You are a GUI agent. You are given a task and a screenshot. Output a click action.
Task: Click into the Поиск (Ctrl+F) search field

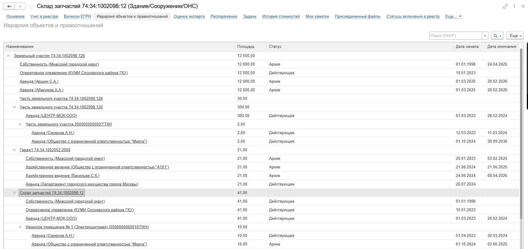click(x=456, y=35)
